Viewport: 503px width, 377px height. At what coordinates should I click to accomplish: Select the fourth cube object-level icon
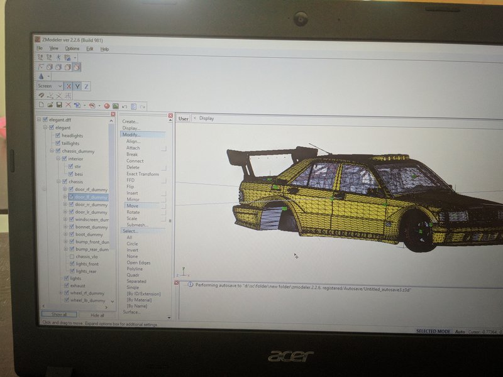point(77,67)
